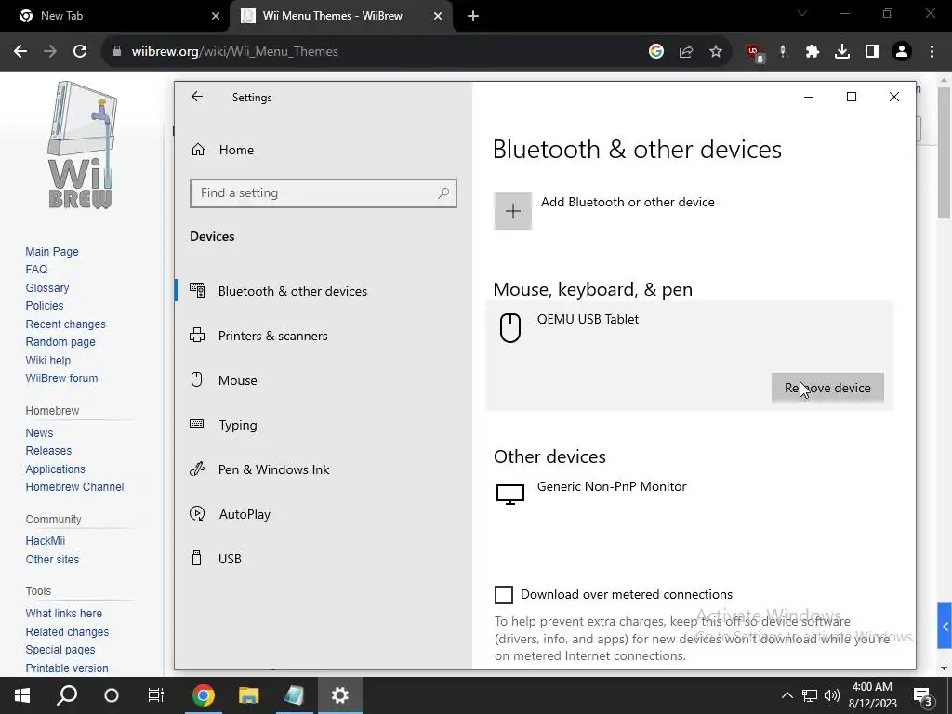Open Typing settings page

coord(323,425)
